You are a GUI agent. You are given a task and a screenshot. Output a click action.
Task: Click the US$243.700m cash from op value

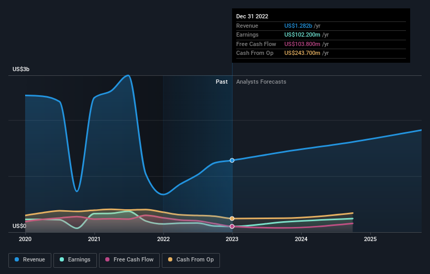point(302,53)
